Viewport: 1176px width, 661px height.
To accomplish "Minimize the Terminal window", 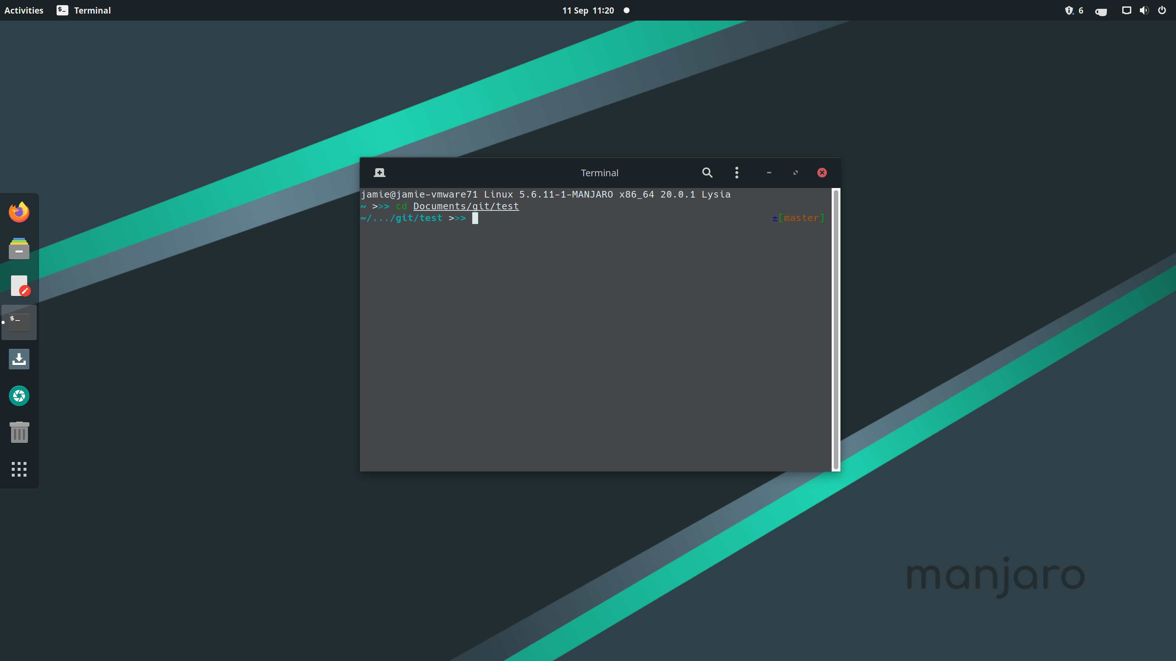I will pyautogui.click(x=769, y=173).
